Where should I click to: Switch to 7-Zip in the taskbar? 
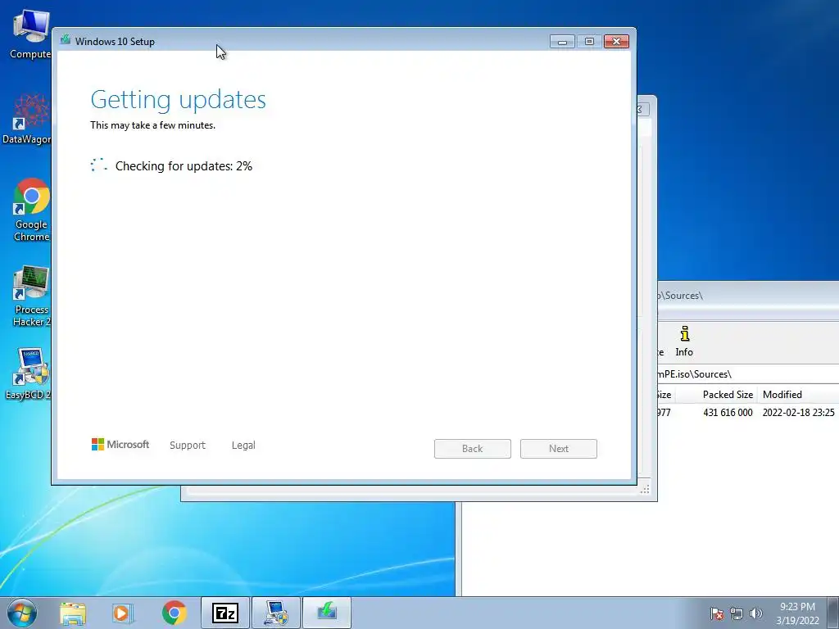tap(224, 613)
